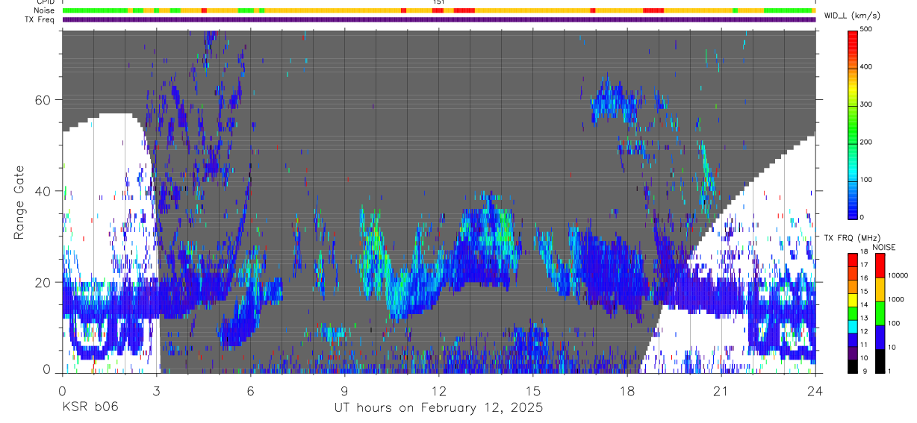Click the purple 10 MHz swatch in TX FRQ legend

pyautogui.click(x=853, y=353)
